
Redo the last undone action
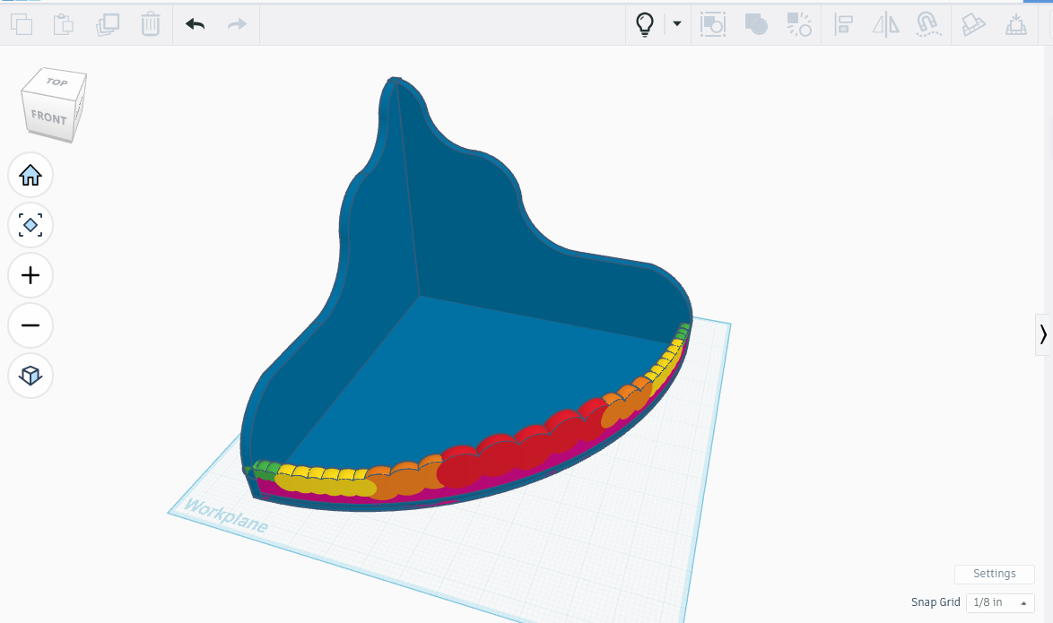[x=237, y=24]
